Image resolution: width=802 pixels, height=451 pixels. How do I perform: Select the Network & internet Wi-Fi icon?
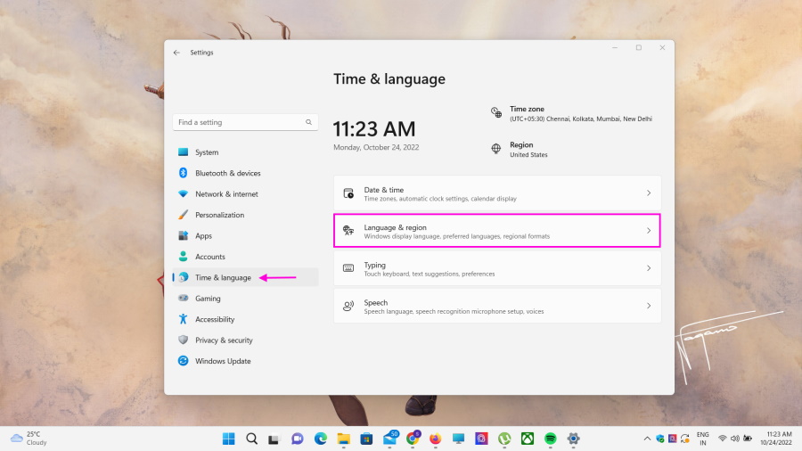[x=183, y=194]
